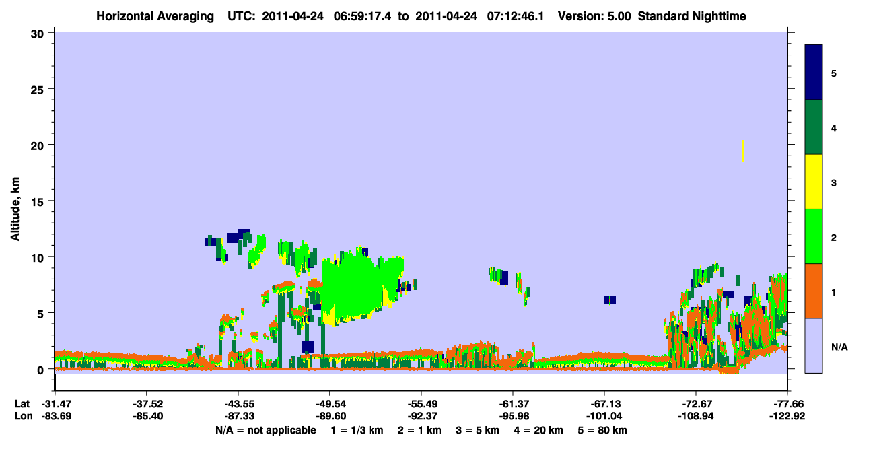
Task: Click longitude value -87.33
Action: (x=238, y=417)
